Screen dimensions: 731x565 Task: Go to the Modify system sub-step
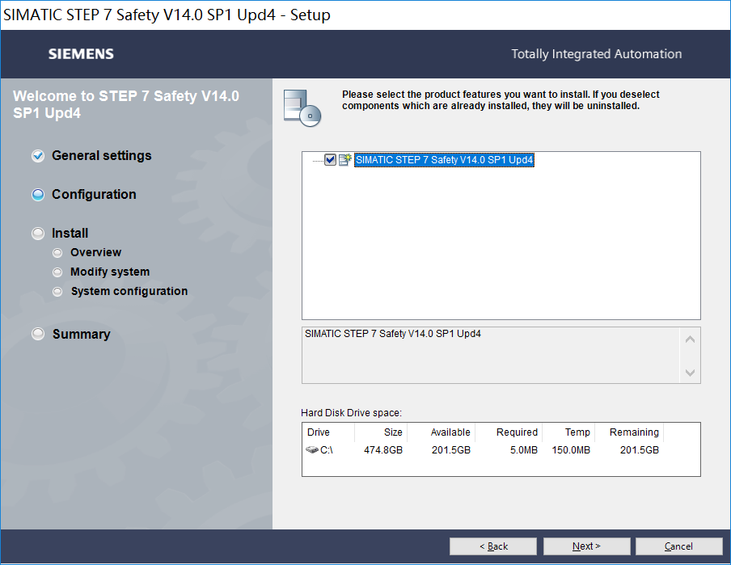pos(110,272)
